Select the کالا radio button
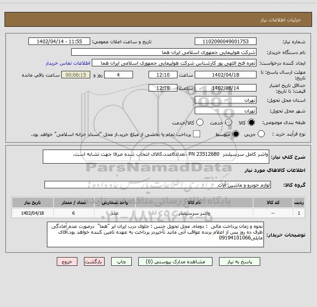The height and width of the screenshot is (307, 317). 251,122
